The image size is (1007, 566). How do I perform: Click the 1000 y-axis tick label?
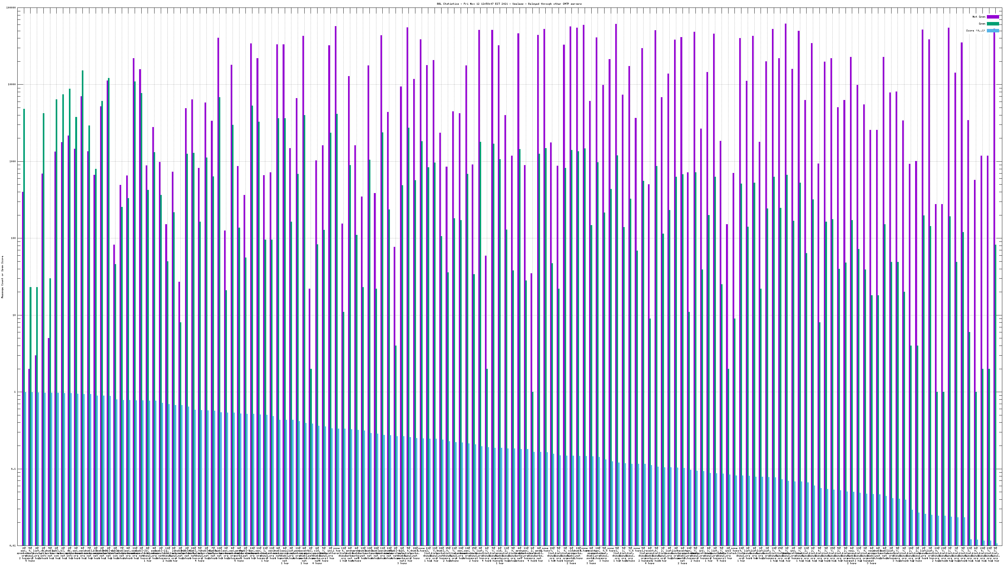(13, 161)
